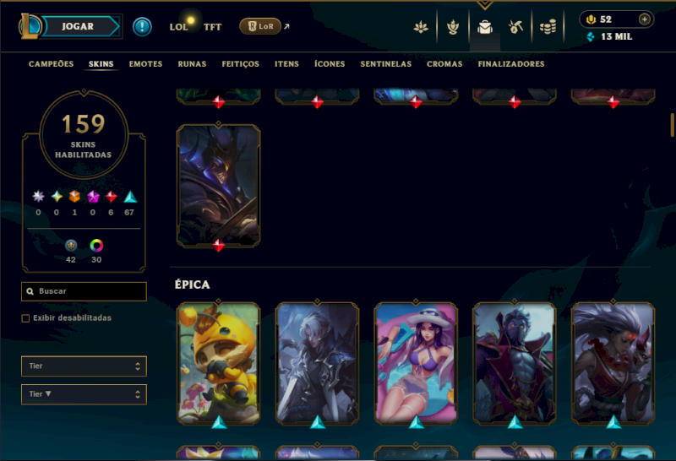
Task: Add RP with the plus icon
Action: point(644,19)
